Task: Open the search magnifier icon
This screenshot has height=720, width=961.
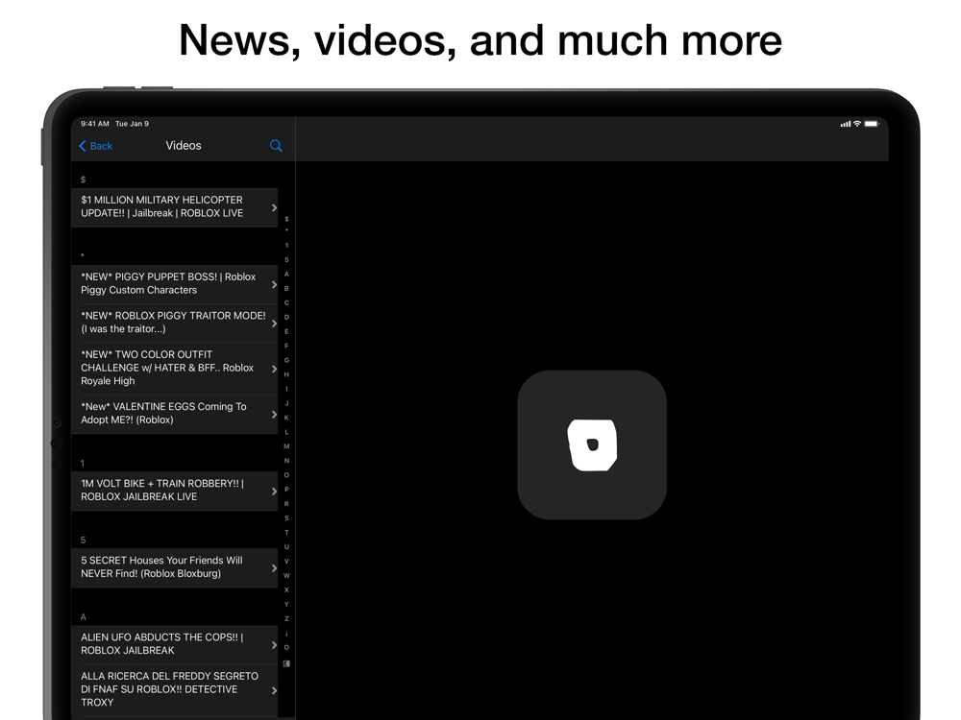Action: [276, 146]
